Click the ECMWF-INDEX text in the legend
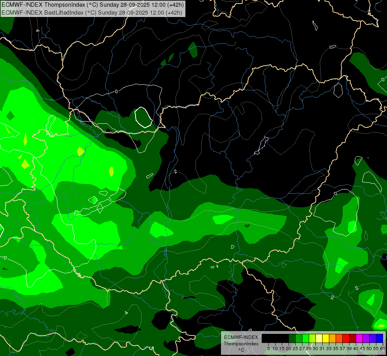 (241, 337)
